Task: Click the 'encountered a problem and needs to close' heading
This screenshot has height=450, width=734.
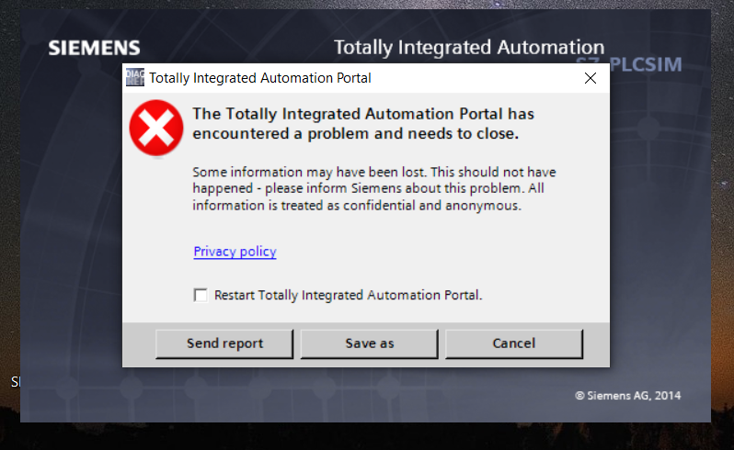Action: pyautogui.click(x=363, y=124)
